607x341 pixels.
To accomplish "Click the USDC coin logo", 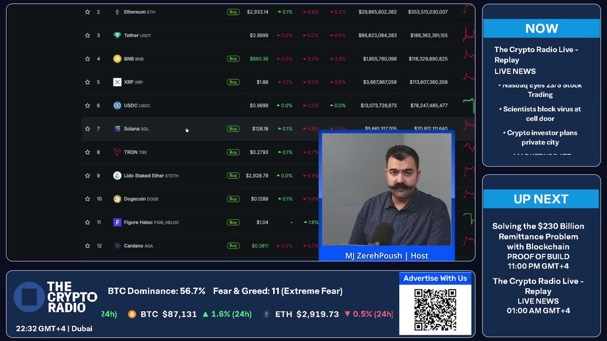I will coord(117,105).
